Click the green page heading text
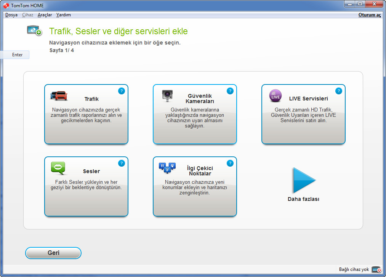 click(x=119, y=31)
